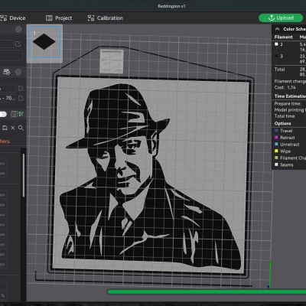Toggle visibility of filament 3 black swatch
This screenshot has height=306, width=306.
pyautogui.click(x=276, y=56)
